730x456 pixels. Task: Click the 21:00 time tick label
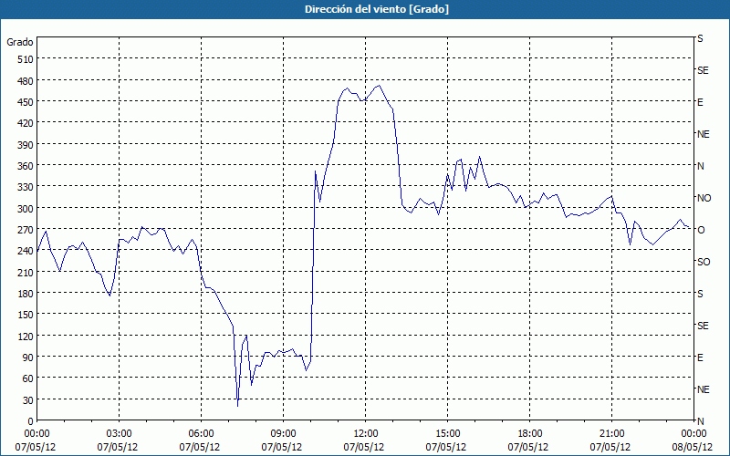[611, 434]
